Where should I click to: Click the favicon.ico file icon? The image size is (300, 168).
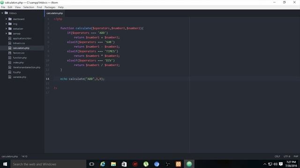pyautogui.click(x=10, y=53)
